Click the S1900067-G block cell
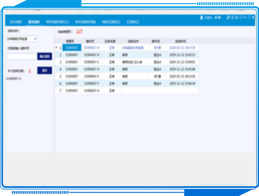259x196 pixels. pyautogui.click(x=91, y=91)
